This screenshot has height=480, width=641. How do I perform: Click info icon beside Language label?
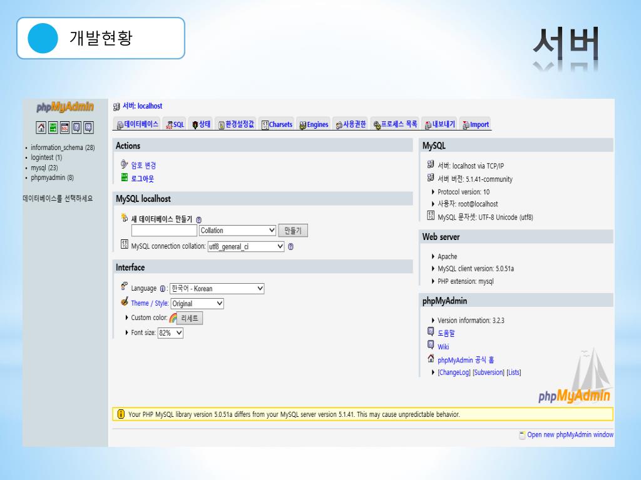(x=162, y=289)
